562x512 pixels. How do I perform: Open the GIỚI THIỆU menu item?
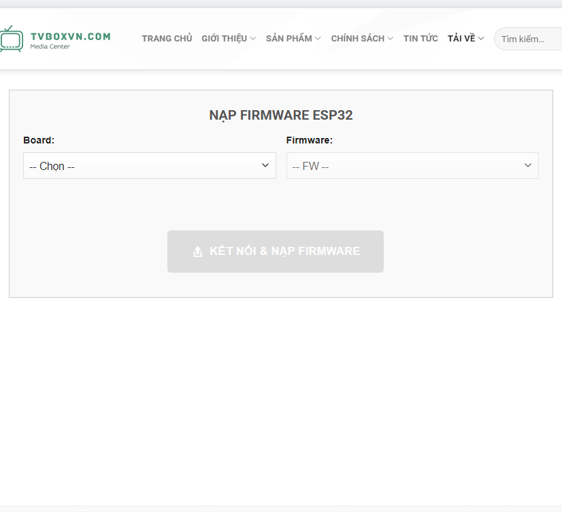coord(224,39)
